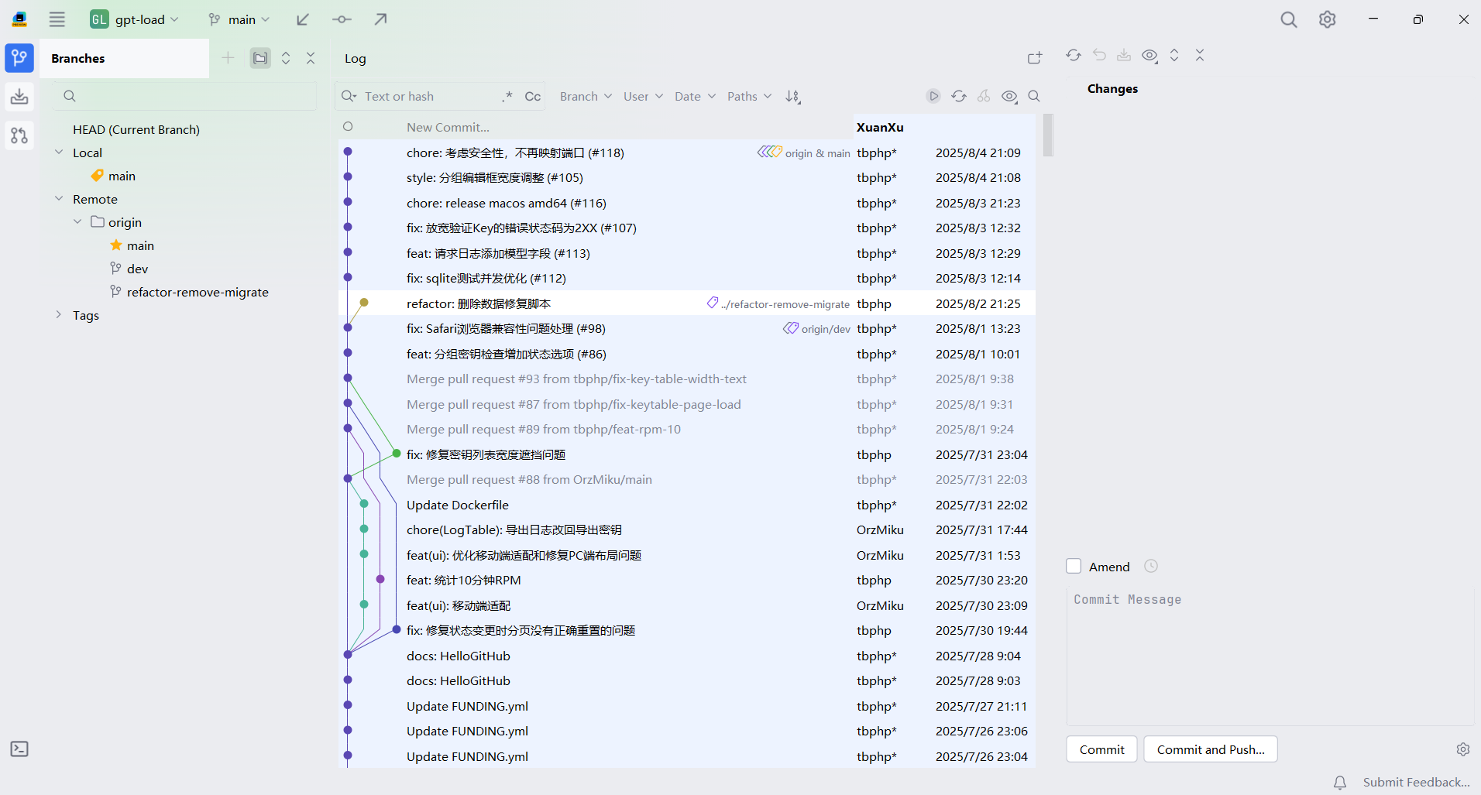Click the Commit Message text area
This screenshot has width=1481, height=795.
tap(1270, 658)
